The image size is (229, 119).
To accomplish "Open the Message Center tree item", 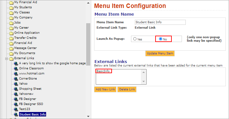I will tap(25, 48).
